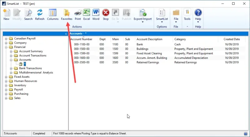Open the Help dropdown menu
Screen dimensions: 250x137
click(198, 16)
